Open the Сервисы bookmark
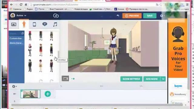 (x=16, y=9)
